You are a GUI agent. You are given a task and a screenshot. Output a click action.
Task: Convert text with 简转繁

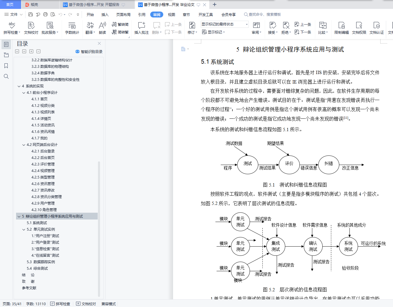(x=120, y=32)
